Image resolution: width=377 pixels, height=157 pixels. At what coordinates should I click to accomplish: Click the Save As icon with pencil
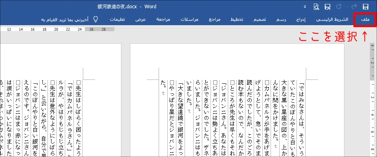(x=327, y=7)
